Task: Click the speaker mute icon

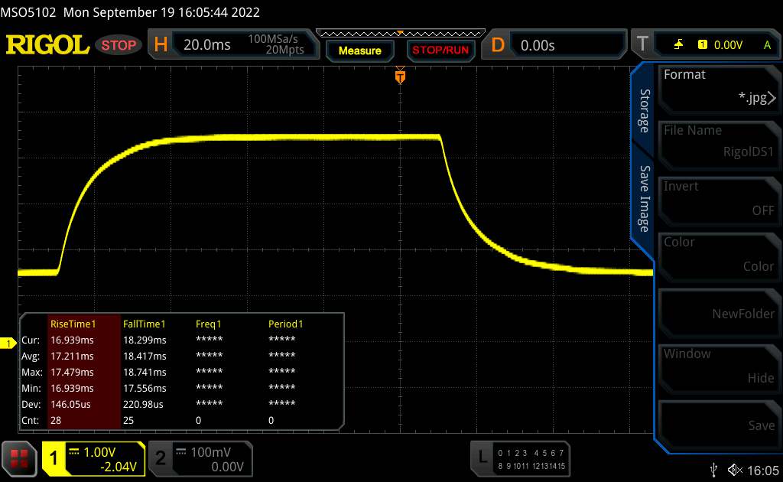Action: [736, 469]
